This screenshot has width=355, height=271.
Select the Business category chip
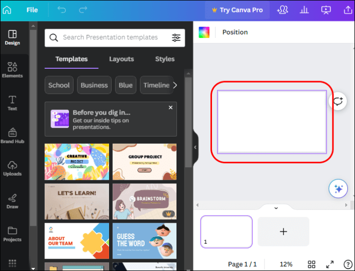coord(94,85)
